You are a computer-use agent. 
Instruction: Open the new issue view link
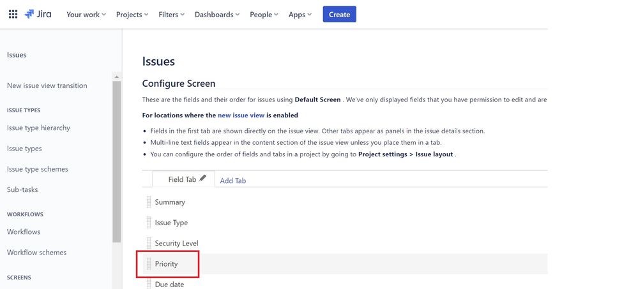coord(241,115)
